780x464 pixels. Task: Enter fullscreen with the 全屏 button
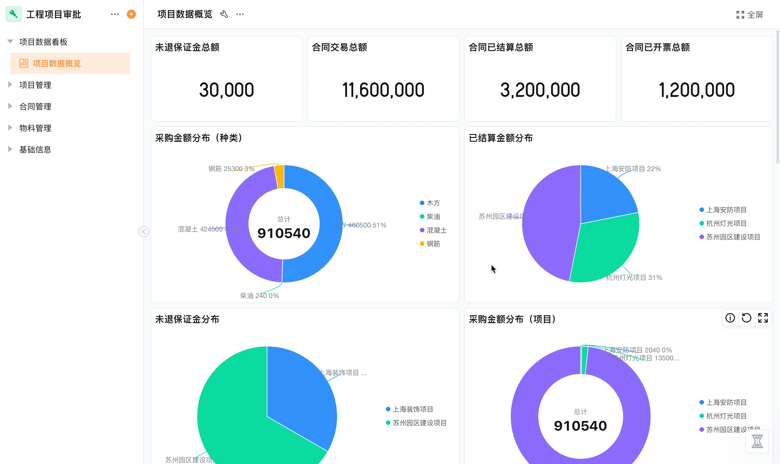pyautogui.click(x=749, y=15)
